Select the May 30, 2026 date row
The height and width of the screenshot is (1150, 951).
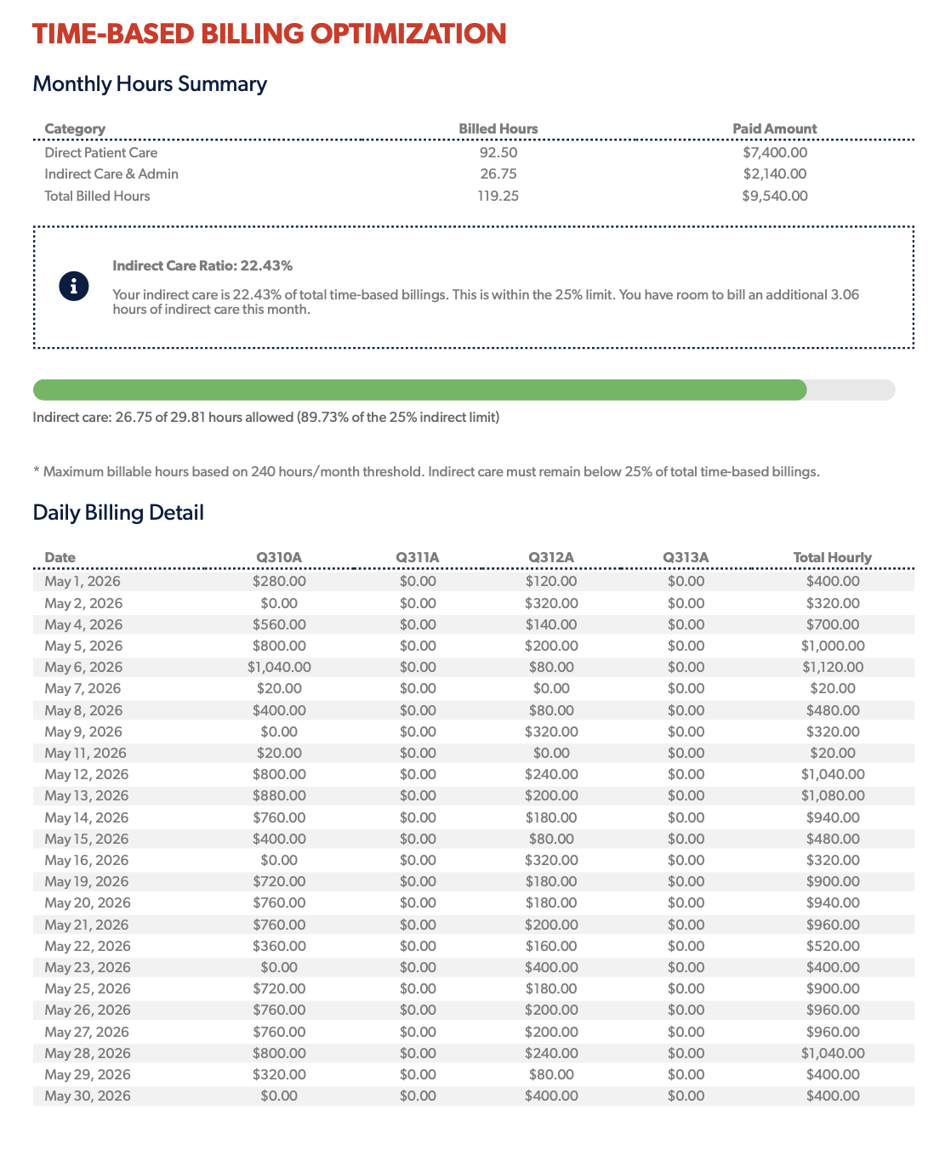coord(474,1096)
